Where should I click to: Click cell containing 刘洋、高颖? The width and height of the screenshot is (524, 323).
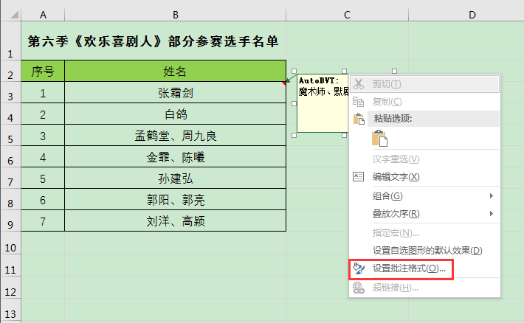tap(175, 220)
